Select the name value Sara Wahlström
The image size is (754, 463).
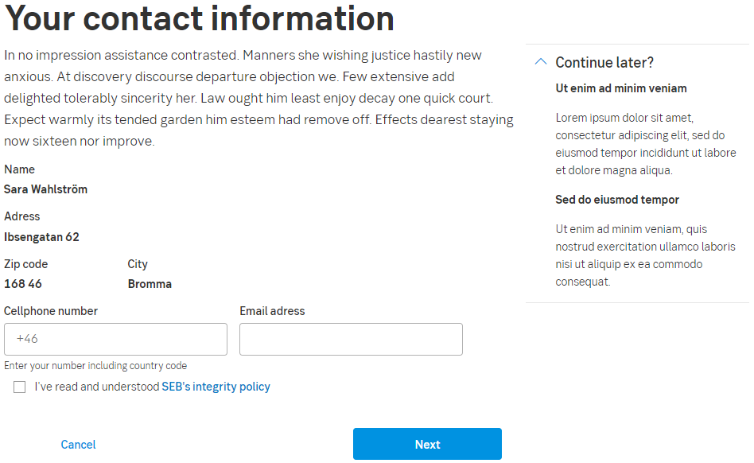click(x=45, y=189)
